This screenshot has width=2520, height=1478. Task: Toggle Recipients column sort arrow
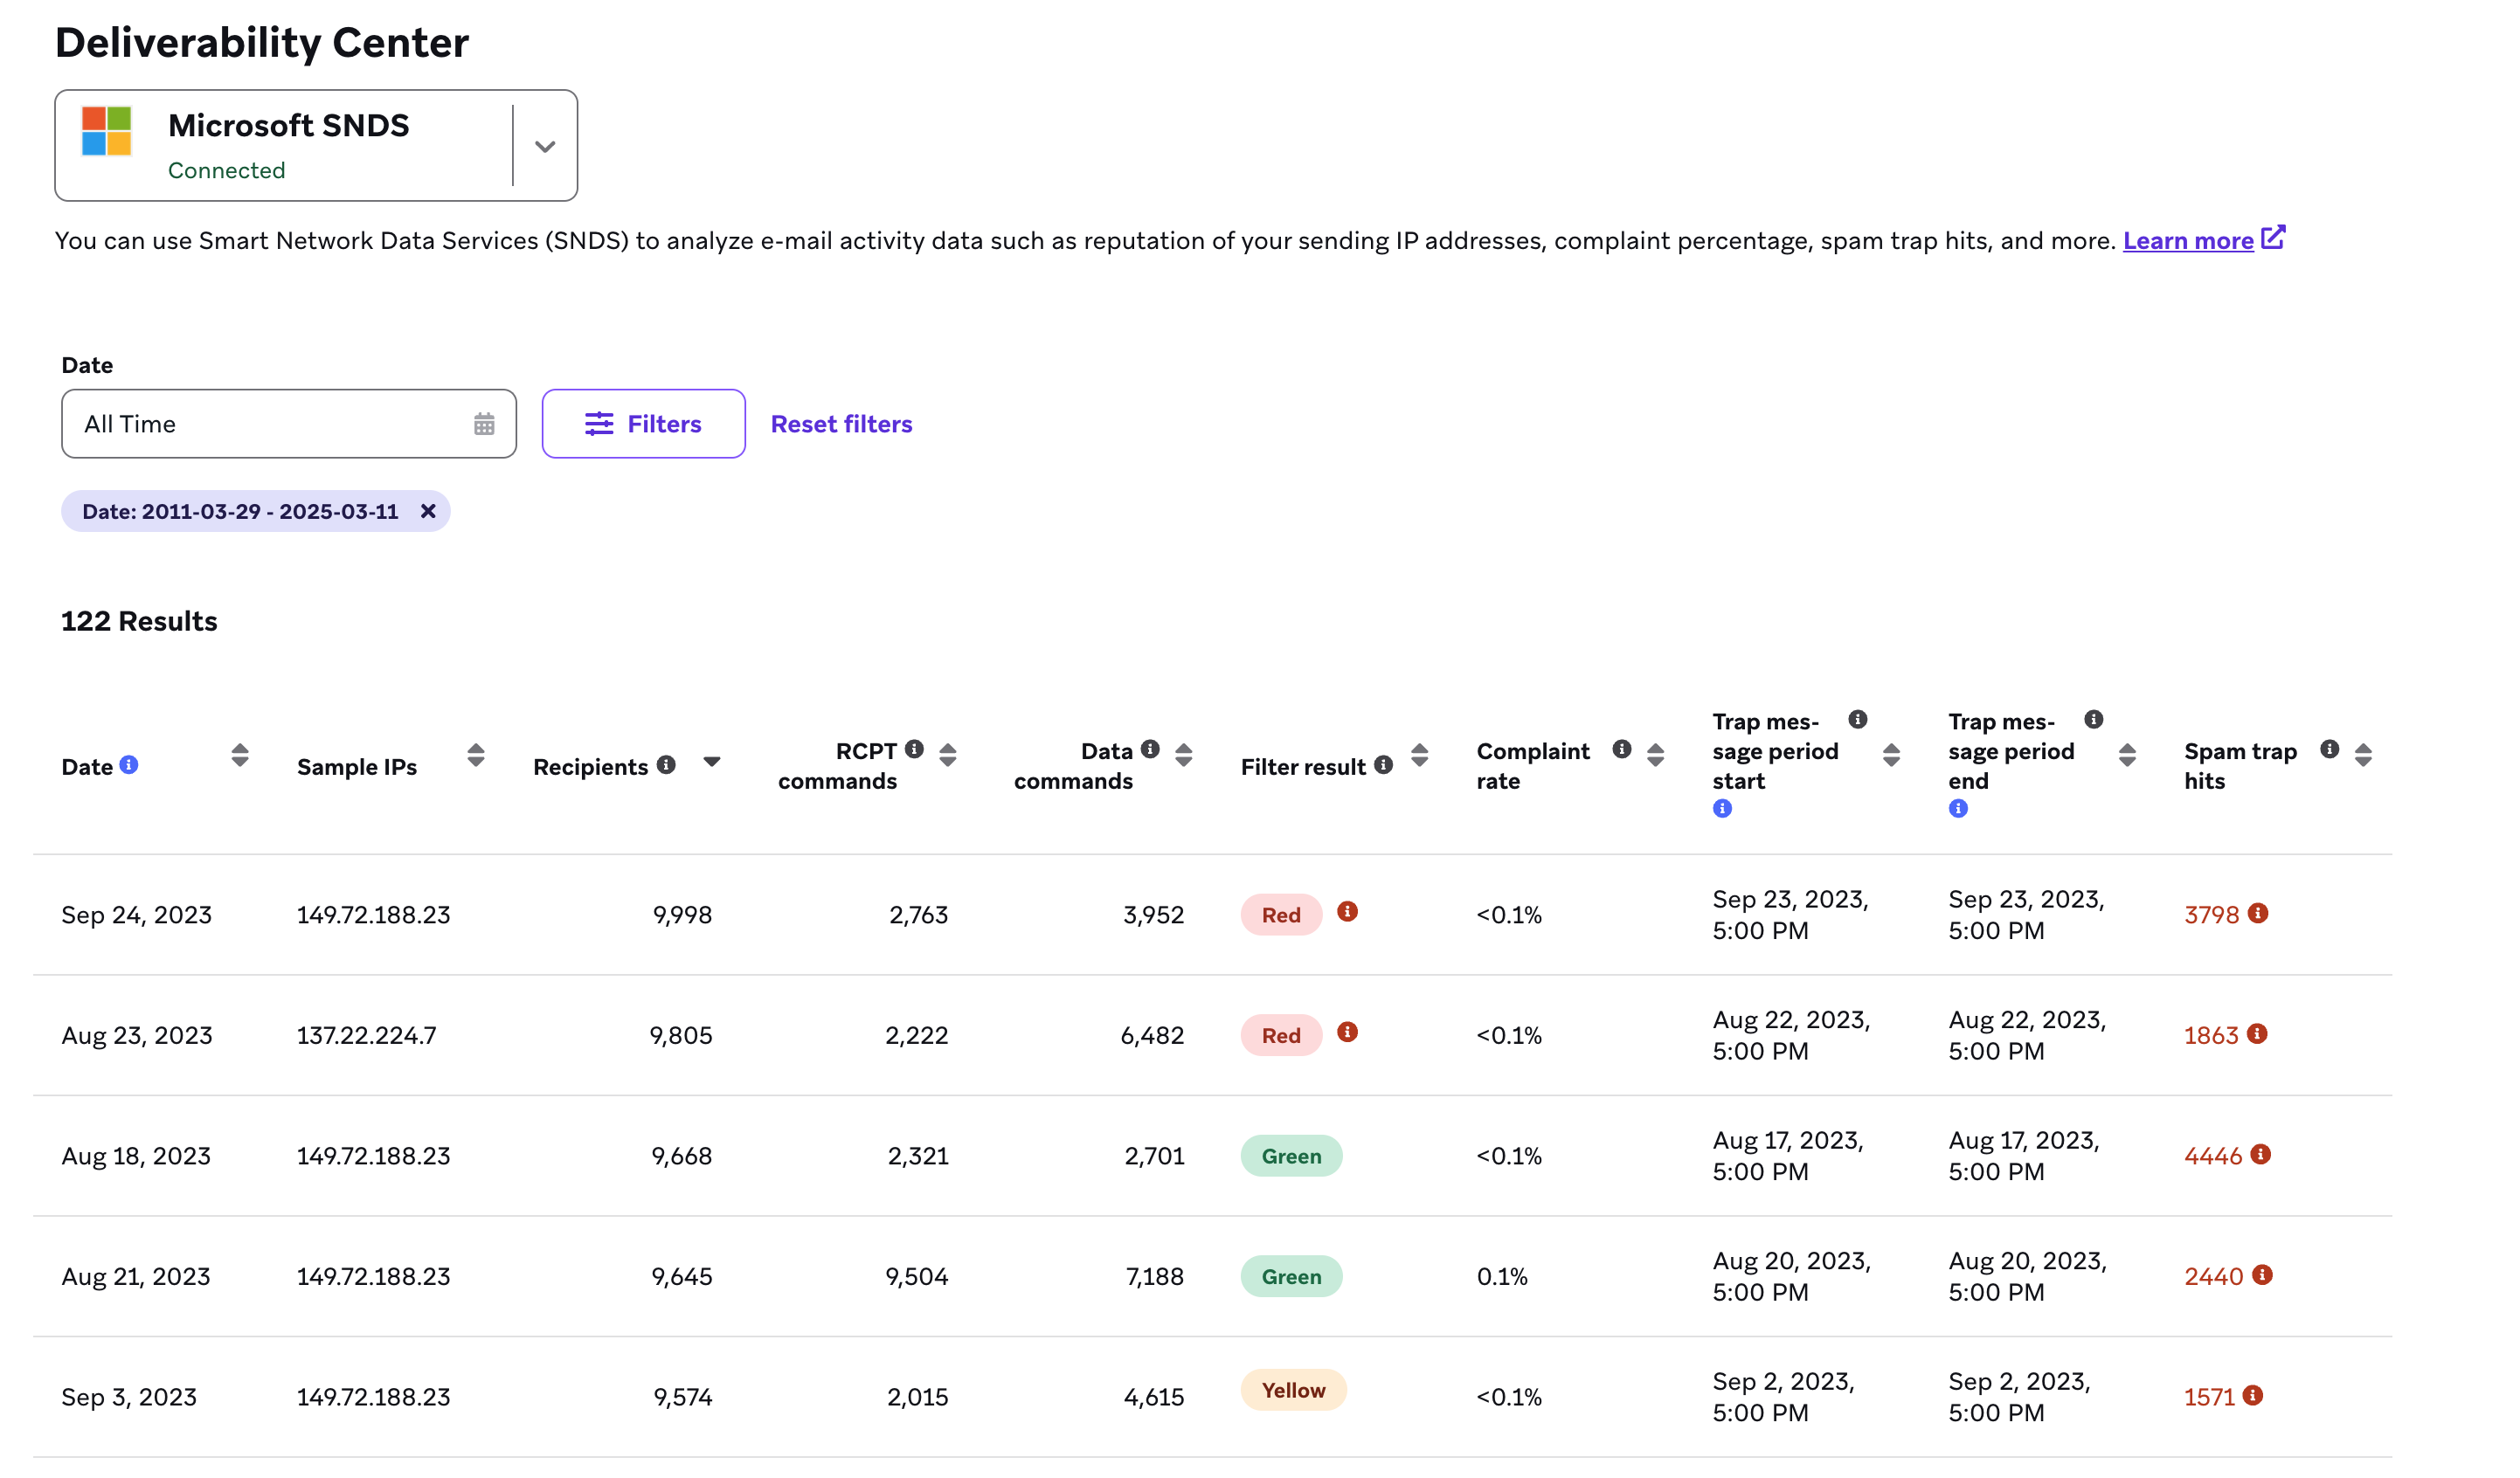click(x=712, y=762)
